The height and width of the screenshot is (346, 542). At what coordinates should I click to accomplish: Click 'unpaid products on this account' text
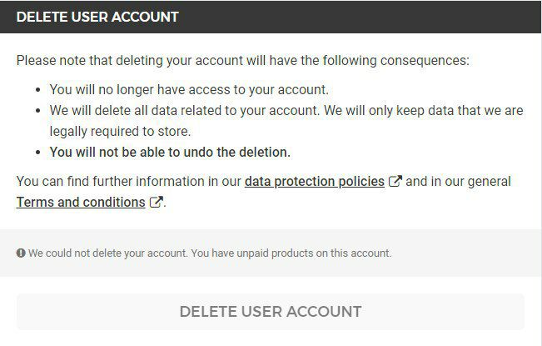click(314, 253)
